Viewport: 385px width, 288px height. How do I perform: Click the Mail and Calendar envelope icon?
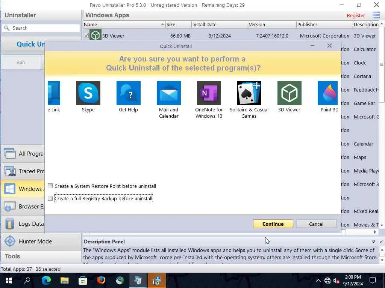click(x=169, y=93)
